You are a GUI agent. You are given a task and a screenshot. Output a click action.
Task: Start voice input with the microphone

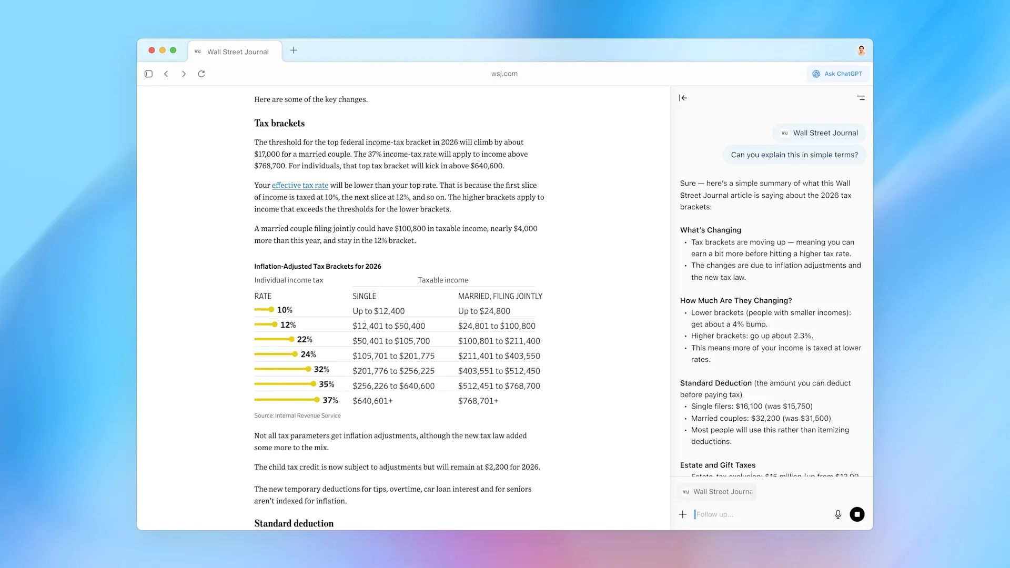coord(837,514)
